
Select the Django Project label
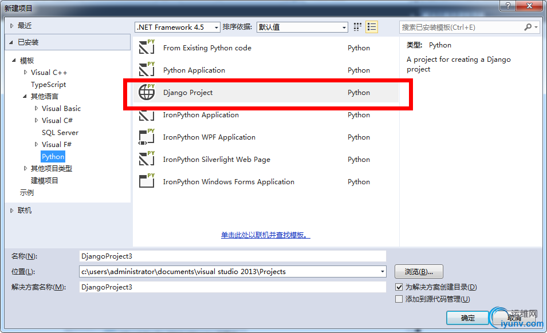click(x=188, y=92)
